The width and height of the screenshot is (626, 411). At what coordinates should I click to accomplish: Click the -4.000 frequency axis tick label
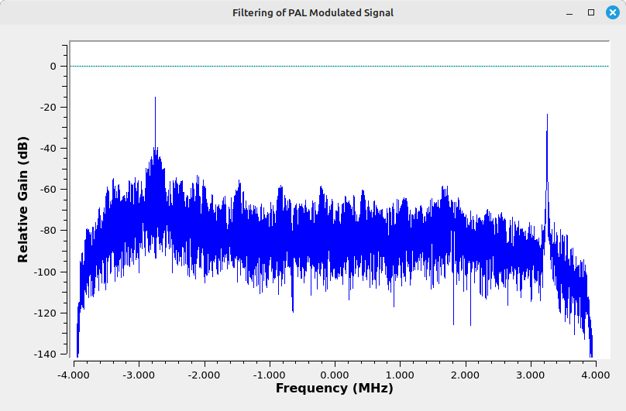point(74,372)
